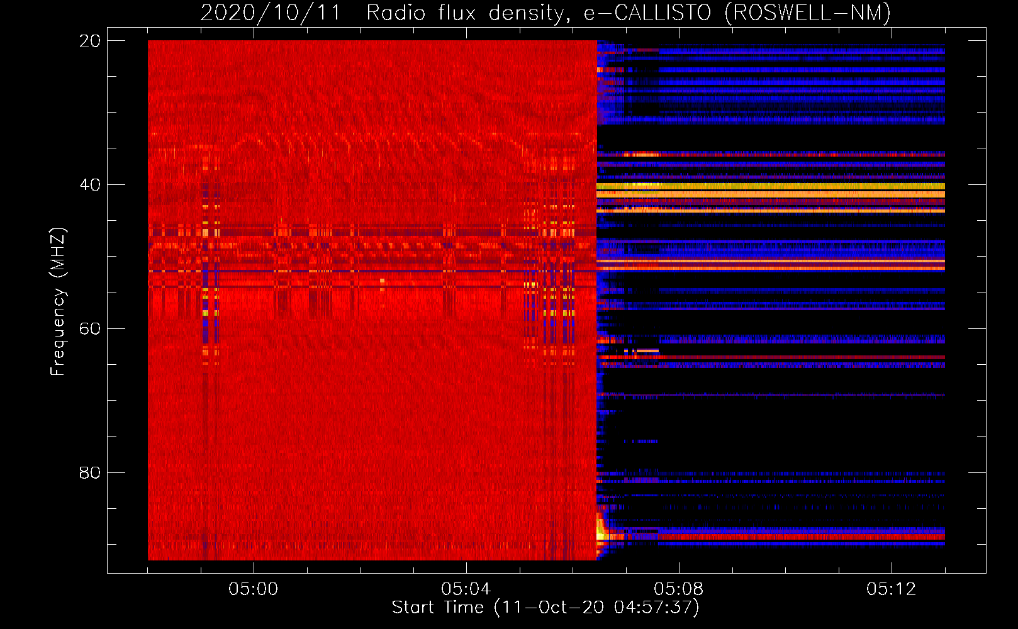This screenshot has width=1018, height=629.
Task: Click the y-axis tick label 40
Action: tap(90, 185)
